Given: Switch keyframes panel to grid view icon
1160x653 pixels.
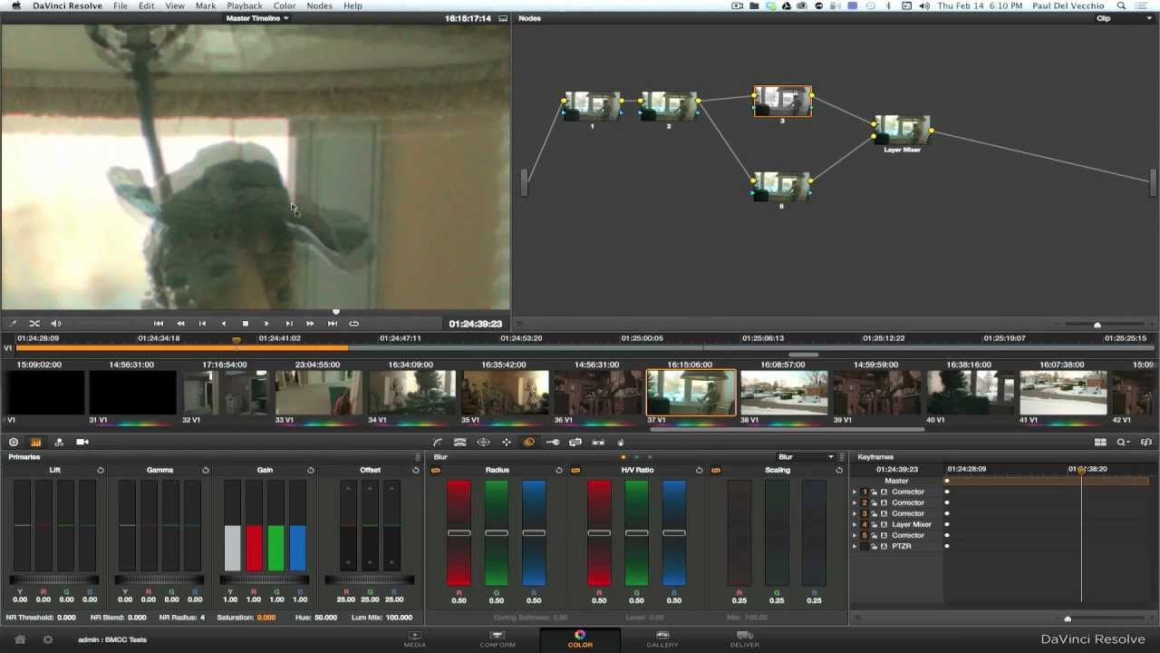Looking at the screenshot, I should [1100, 443].
